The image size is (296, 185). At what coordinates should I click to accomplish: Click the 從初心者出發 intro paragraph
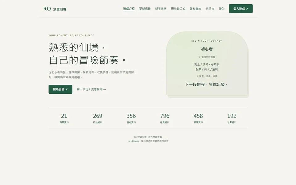(91, 75)
